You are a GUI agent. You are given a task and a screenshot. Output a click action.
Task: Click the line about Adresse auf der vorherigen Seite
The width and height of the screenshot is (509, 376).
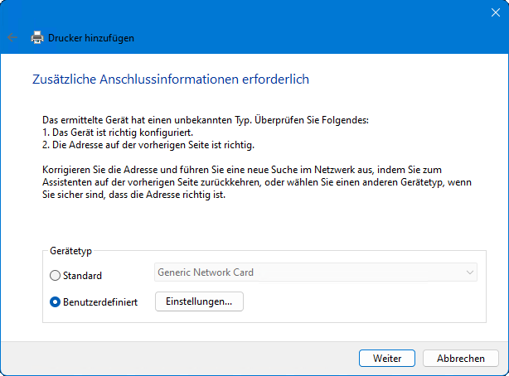(135, 145)
